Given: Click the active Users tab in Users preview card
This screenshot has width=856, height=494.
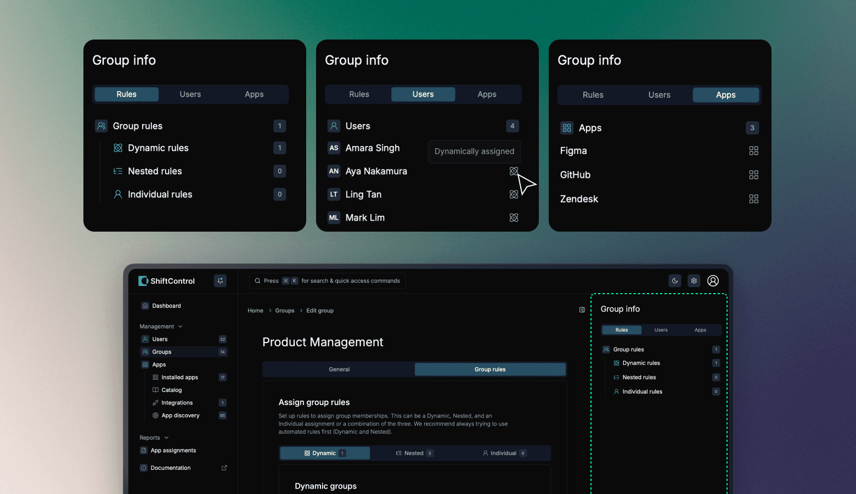Looking at the screenshot, I should point(423,94).
